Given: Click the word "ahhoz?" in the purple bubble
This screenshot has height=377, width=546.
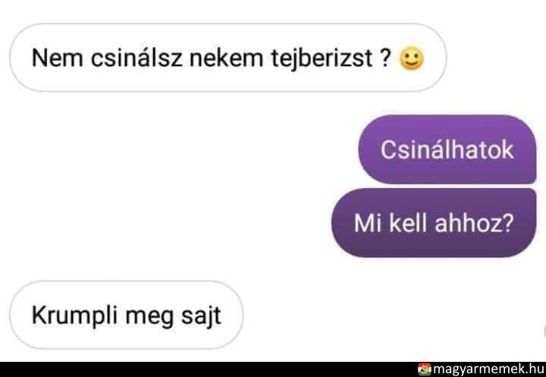Looking at the screenshot, I should point(474,223).
